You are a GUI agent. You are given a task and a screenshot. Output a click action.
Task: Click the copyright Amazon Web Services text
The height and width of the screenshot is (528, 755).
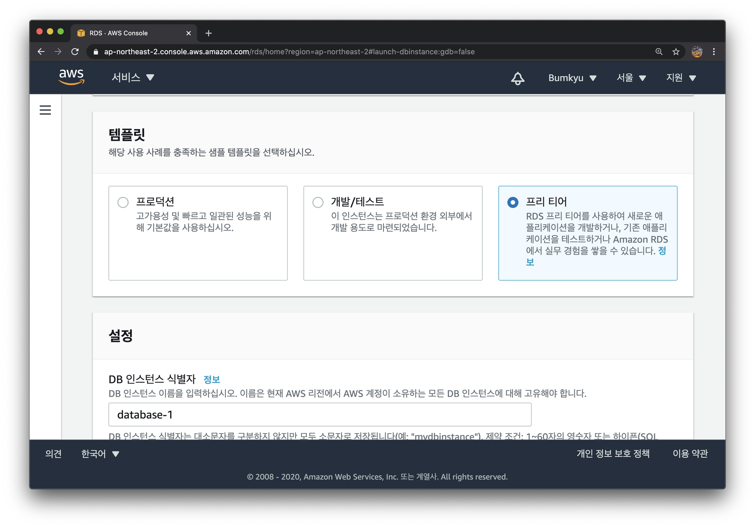[x=377, y=477]
